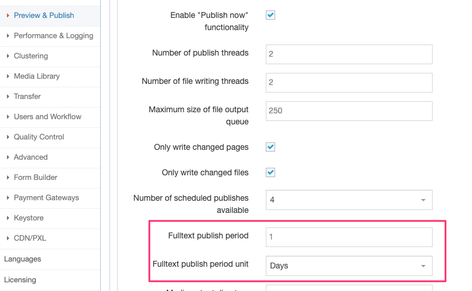
Task: Expand the Performance & Logging section
Action: (x=53, y=36)
